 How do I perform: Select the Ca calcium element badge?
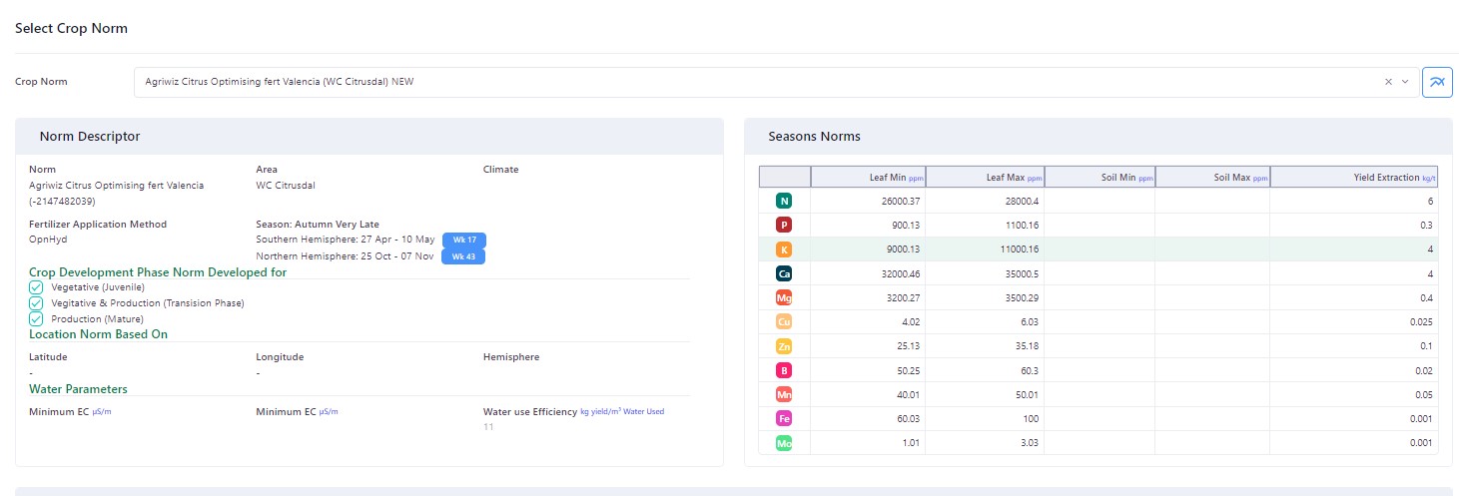[784, 273]
